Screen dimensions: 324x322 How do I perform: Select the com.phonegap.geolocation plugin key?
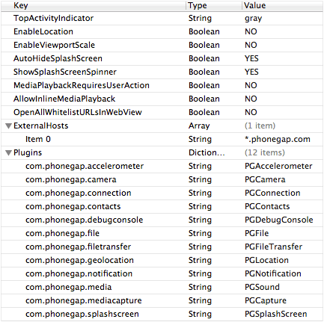point(79,261)
